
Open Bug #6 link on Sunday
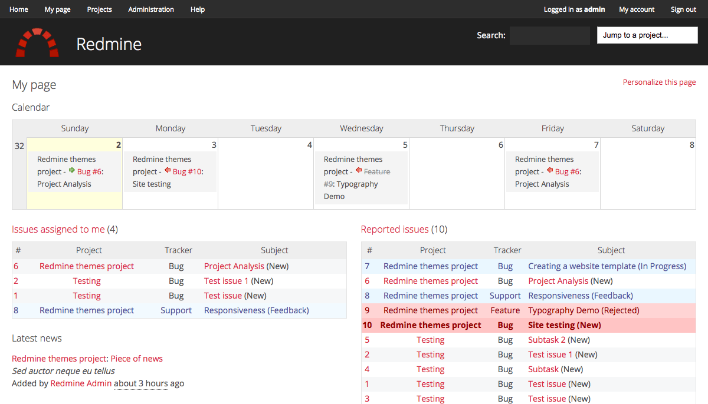(x=89, y=171)
